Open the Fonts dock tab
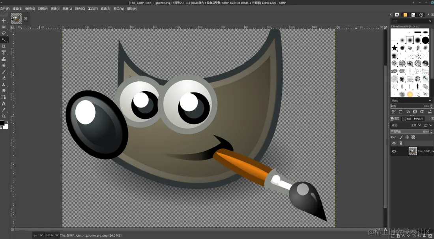Viewport: 434px width, 239px height. [413, 15]
